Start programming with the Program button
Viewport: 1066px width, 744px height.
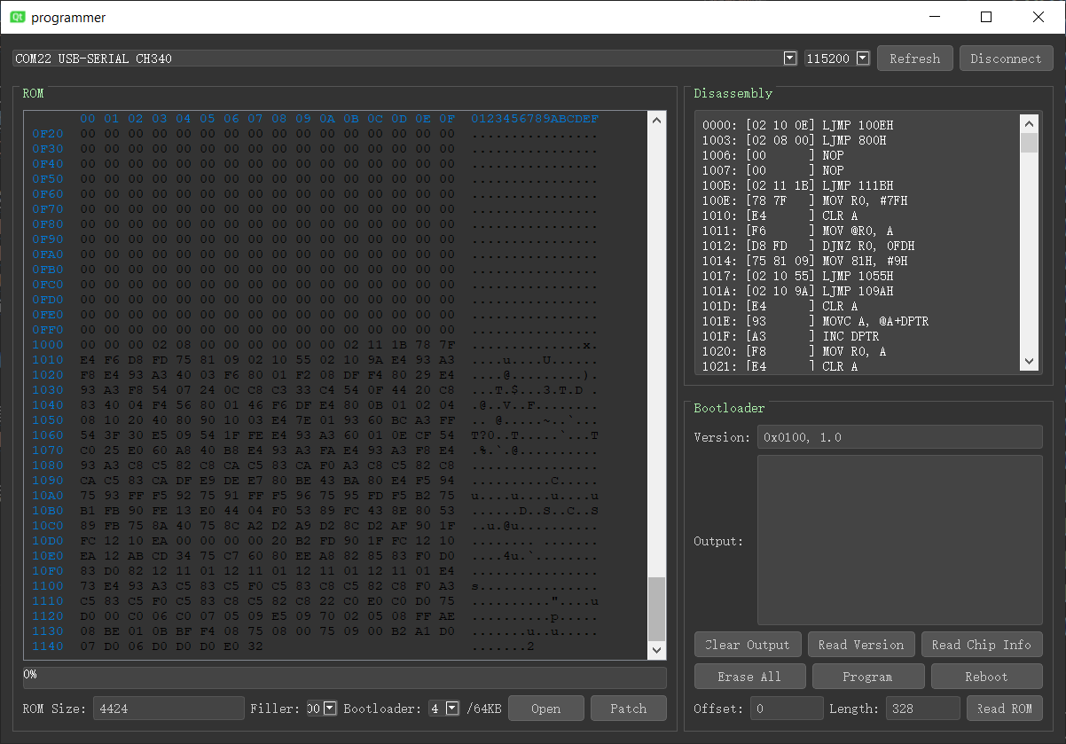[868, 677]
